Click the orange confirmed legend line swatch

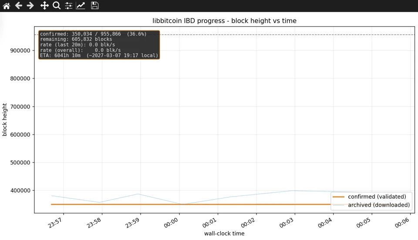[338, 197]
